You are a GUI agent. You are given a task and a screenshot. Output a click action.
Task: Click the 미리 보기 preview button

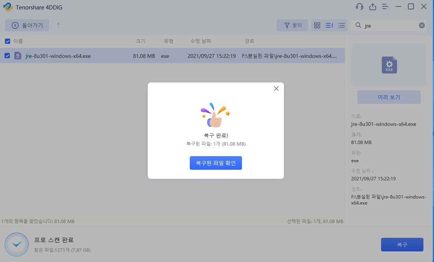pyautogui.click(x=389, y=97)
